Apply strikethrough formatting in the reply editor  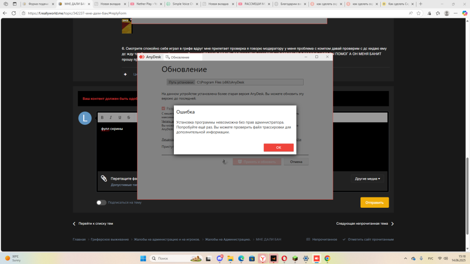pyautogui.click(x=129, y=118)
